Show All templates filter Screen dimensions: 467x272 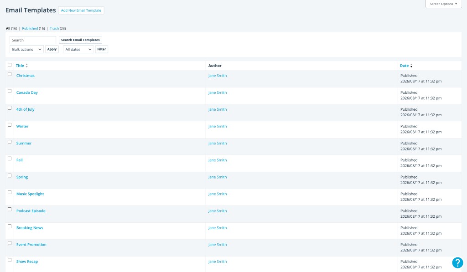click(8, 29)
